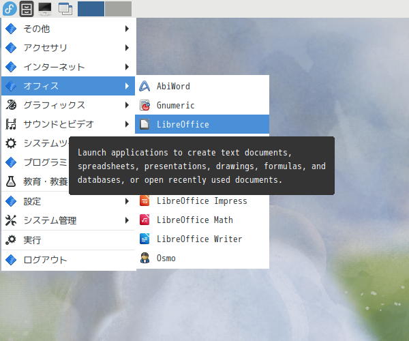Choose the 実行 menu entry
This screenshot has height=341, width=409.
click(x=68, y=240)
